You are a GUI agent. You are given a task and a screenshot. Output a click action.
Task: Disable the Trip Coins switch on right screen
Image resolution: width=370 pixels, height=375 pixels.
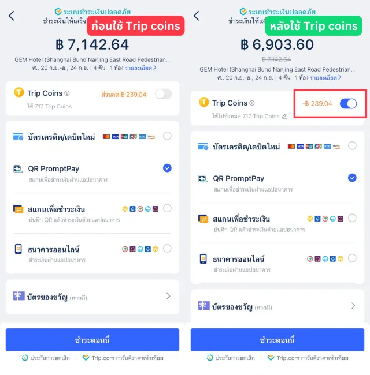348,104
